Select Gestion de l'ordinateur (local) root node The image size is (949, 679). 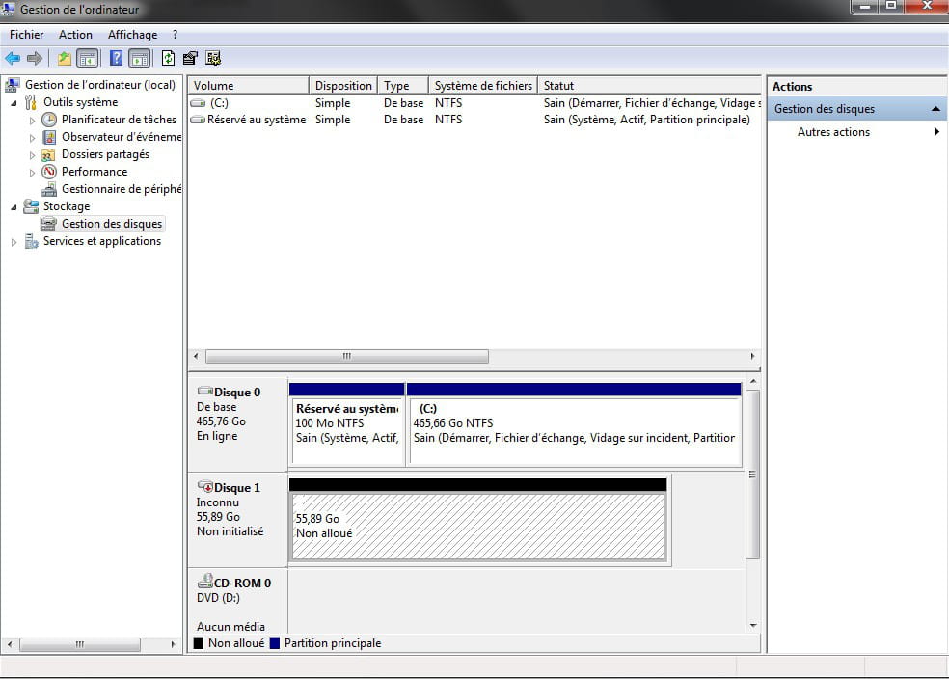click(100, 85)
